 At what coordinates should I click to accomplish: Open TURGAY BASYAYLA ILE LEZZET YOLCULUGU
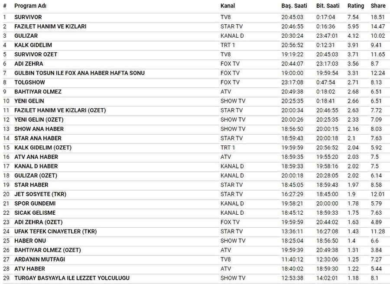click(x=72, y=278)
